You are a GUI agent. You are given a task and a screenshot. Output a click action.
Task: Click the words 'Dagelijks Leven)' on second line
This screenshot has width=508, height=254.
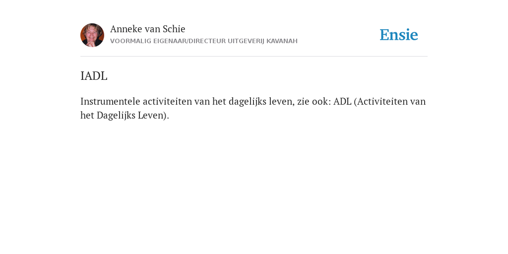coord(133,115)
